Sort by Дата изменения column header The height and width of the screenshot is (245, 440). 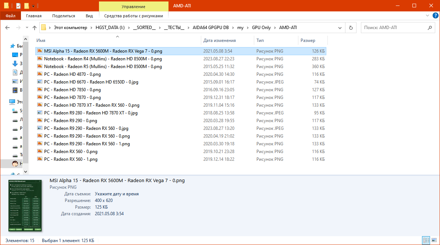pyautogui.click(x=227, y=40)
